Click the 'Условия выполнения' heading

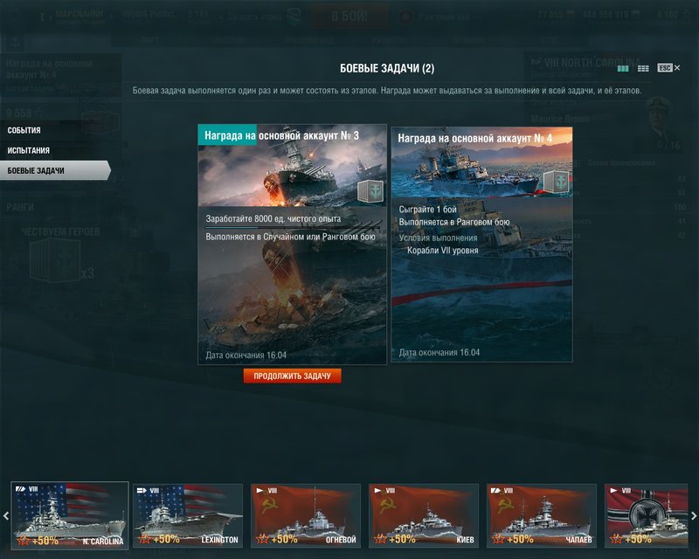click(438, 238)
